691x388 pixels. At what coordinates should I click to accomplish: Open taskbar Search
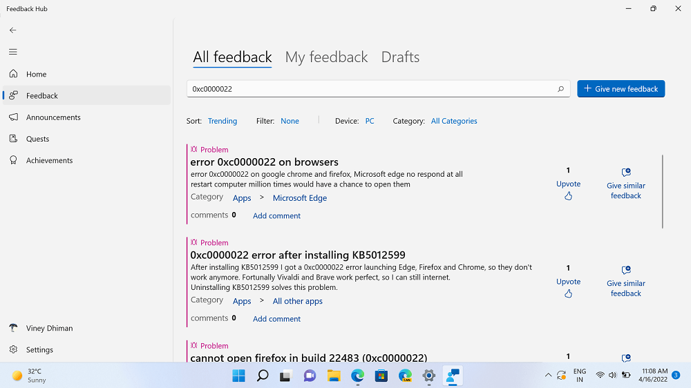[x=263, y=376]
